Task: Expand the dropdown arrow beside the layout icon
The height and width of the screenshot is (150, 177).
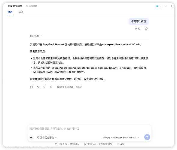Action: [161, 6]
